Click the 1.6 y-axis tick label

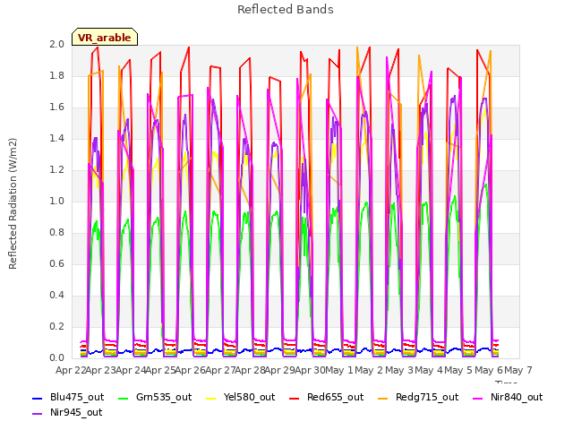click(57, 107)
